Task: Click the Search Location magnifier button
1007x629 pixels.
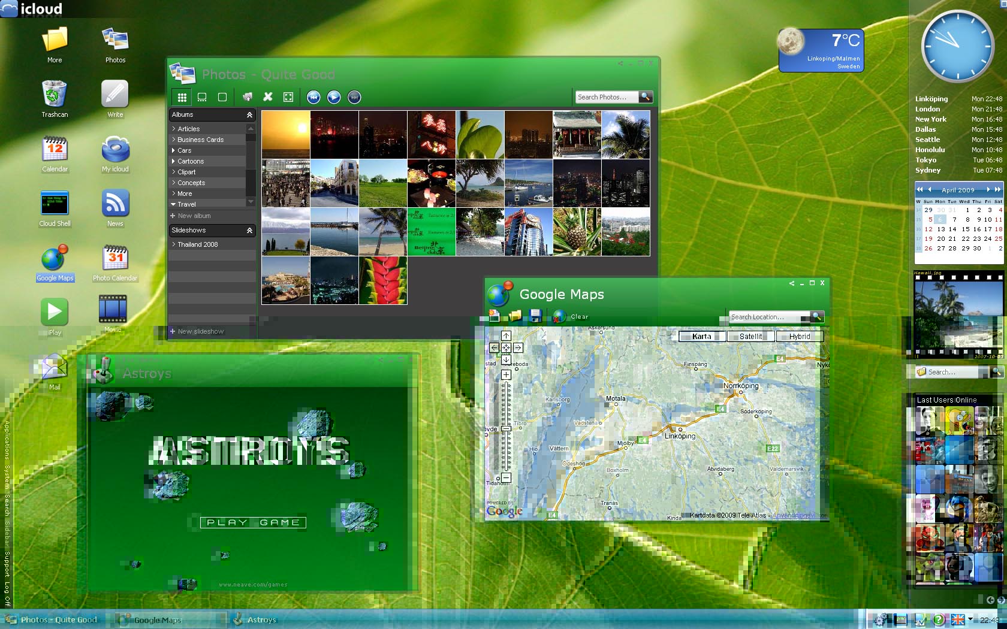Action: [817, 316]
